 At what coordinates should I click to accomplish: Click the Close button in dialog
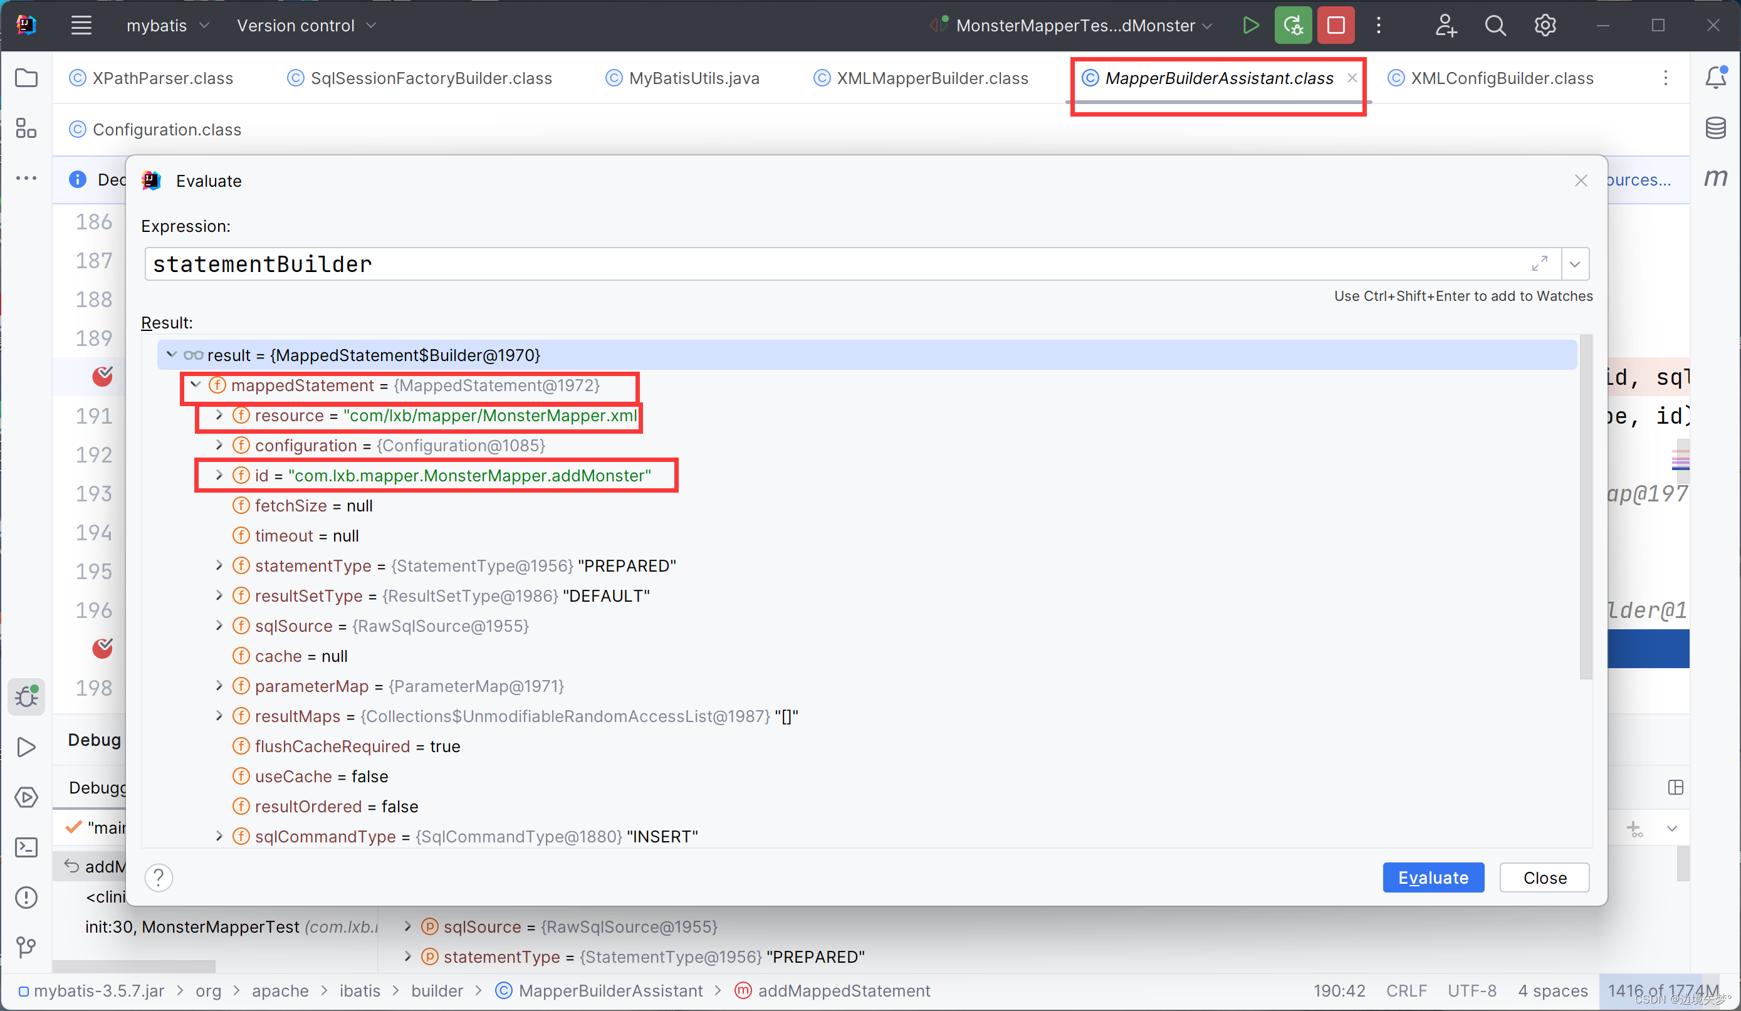1544,877
